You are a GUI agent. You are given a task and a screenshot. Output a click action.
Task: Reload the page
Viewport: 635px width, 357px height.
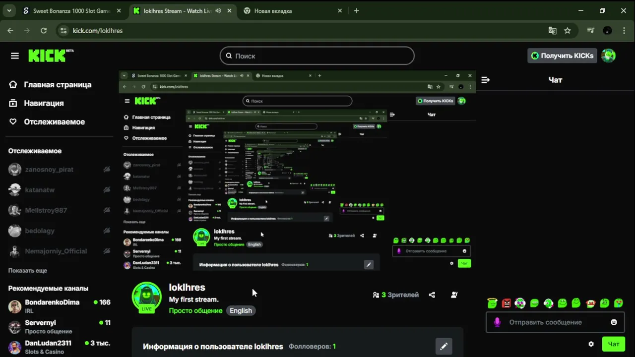point(44,31)
